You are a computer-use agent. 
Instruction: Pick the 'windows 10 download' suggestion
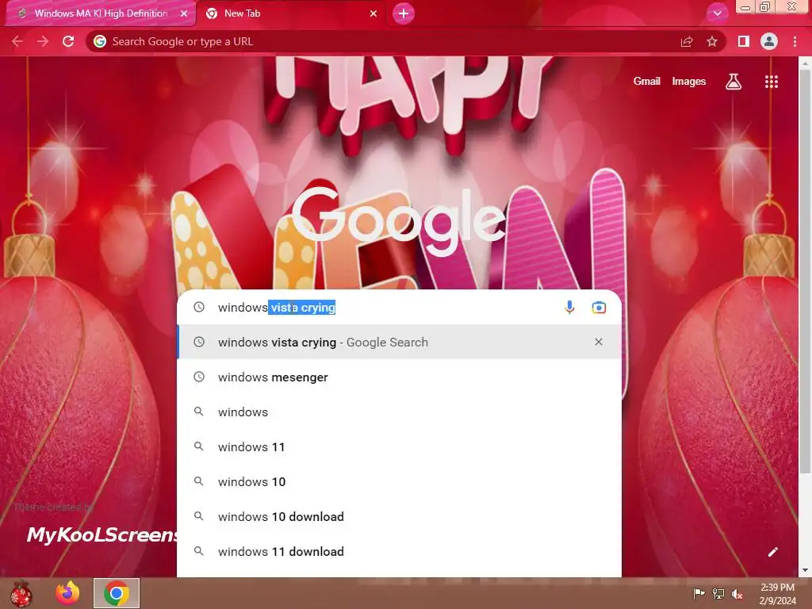[x=399, y=517]
